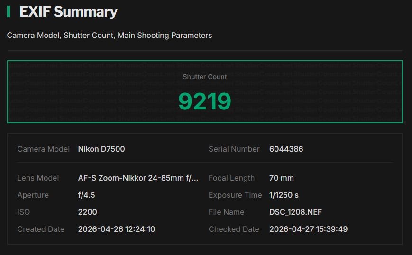
Task: Click the Camera Model label
Action: click(44, 149)
